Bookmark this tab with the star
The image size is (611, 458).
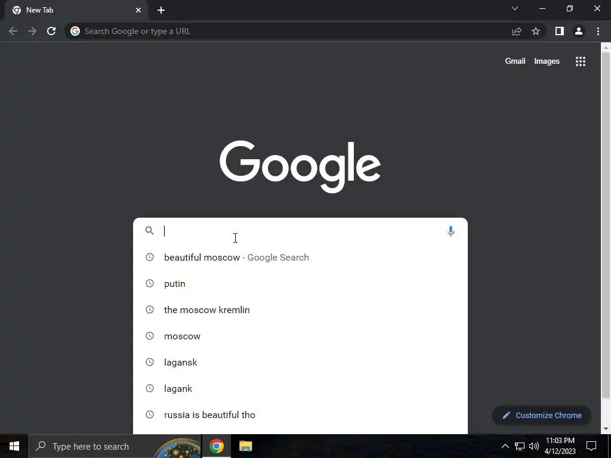click(536, 31)
